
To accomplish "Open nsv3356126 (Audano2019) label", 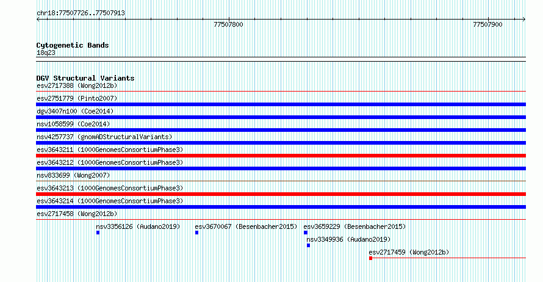I will (x=138, y=226).
